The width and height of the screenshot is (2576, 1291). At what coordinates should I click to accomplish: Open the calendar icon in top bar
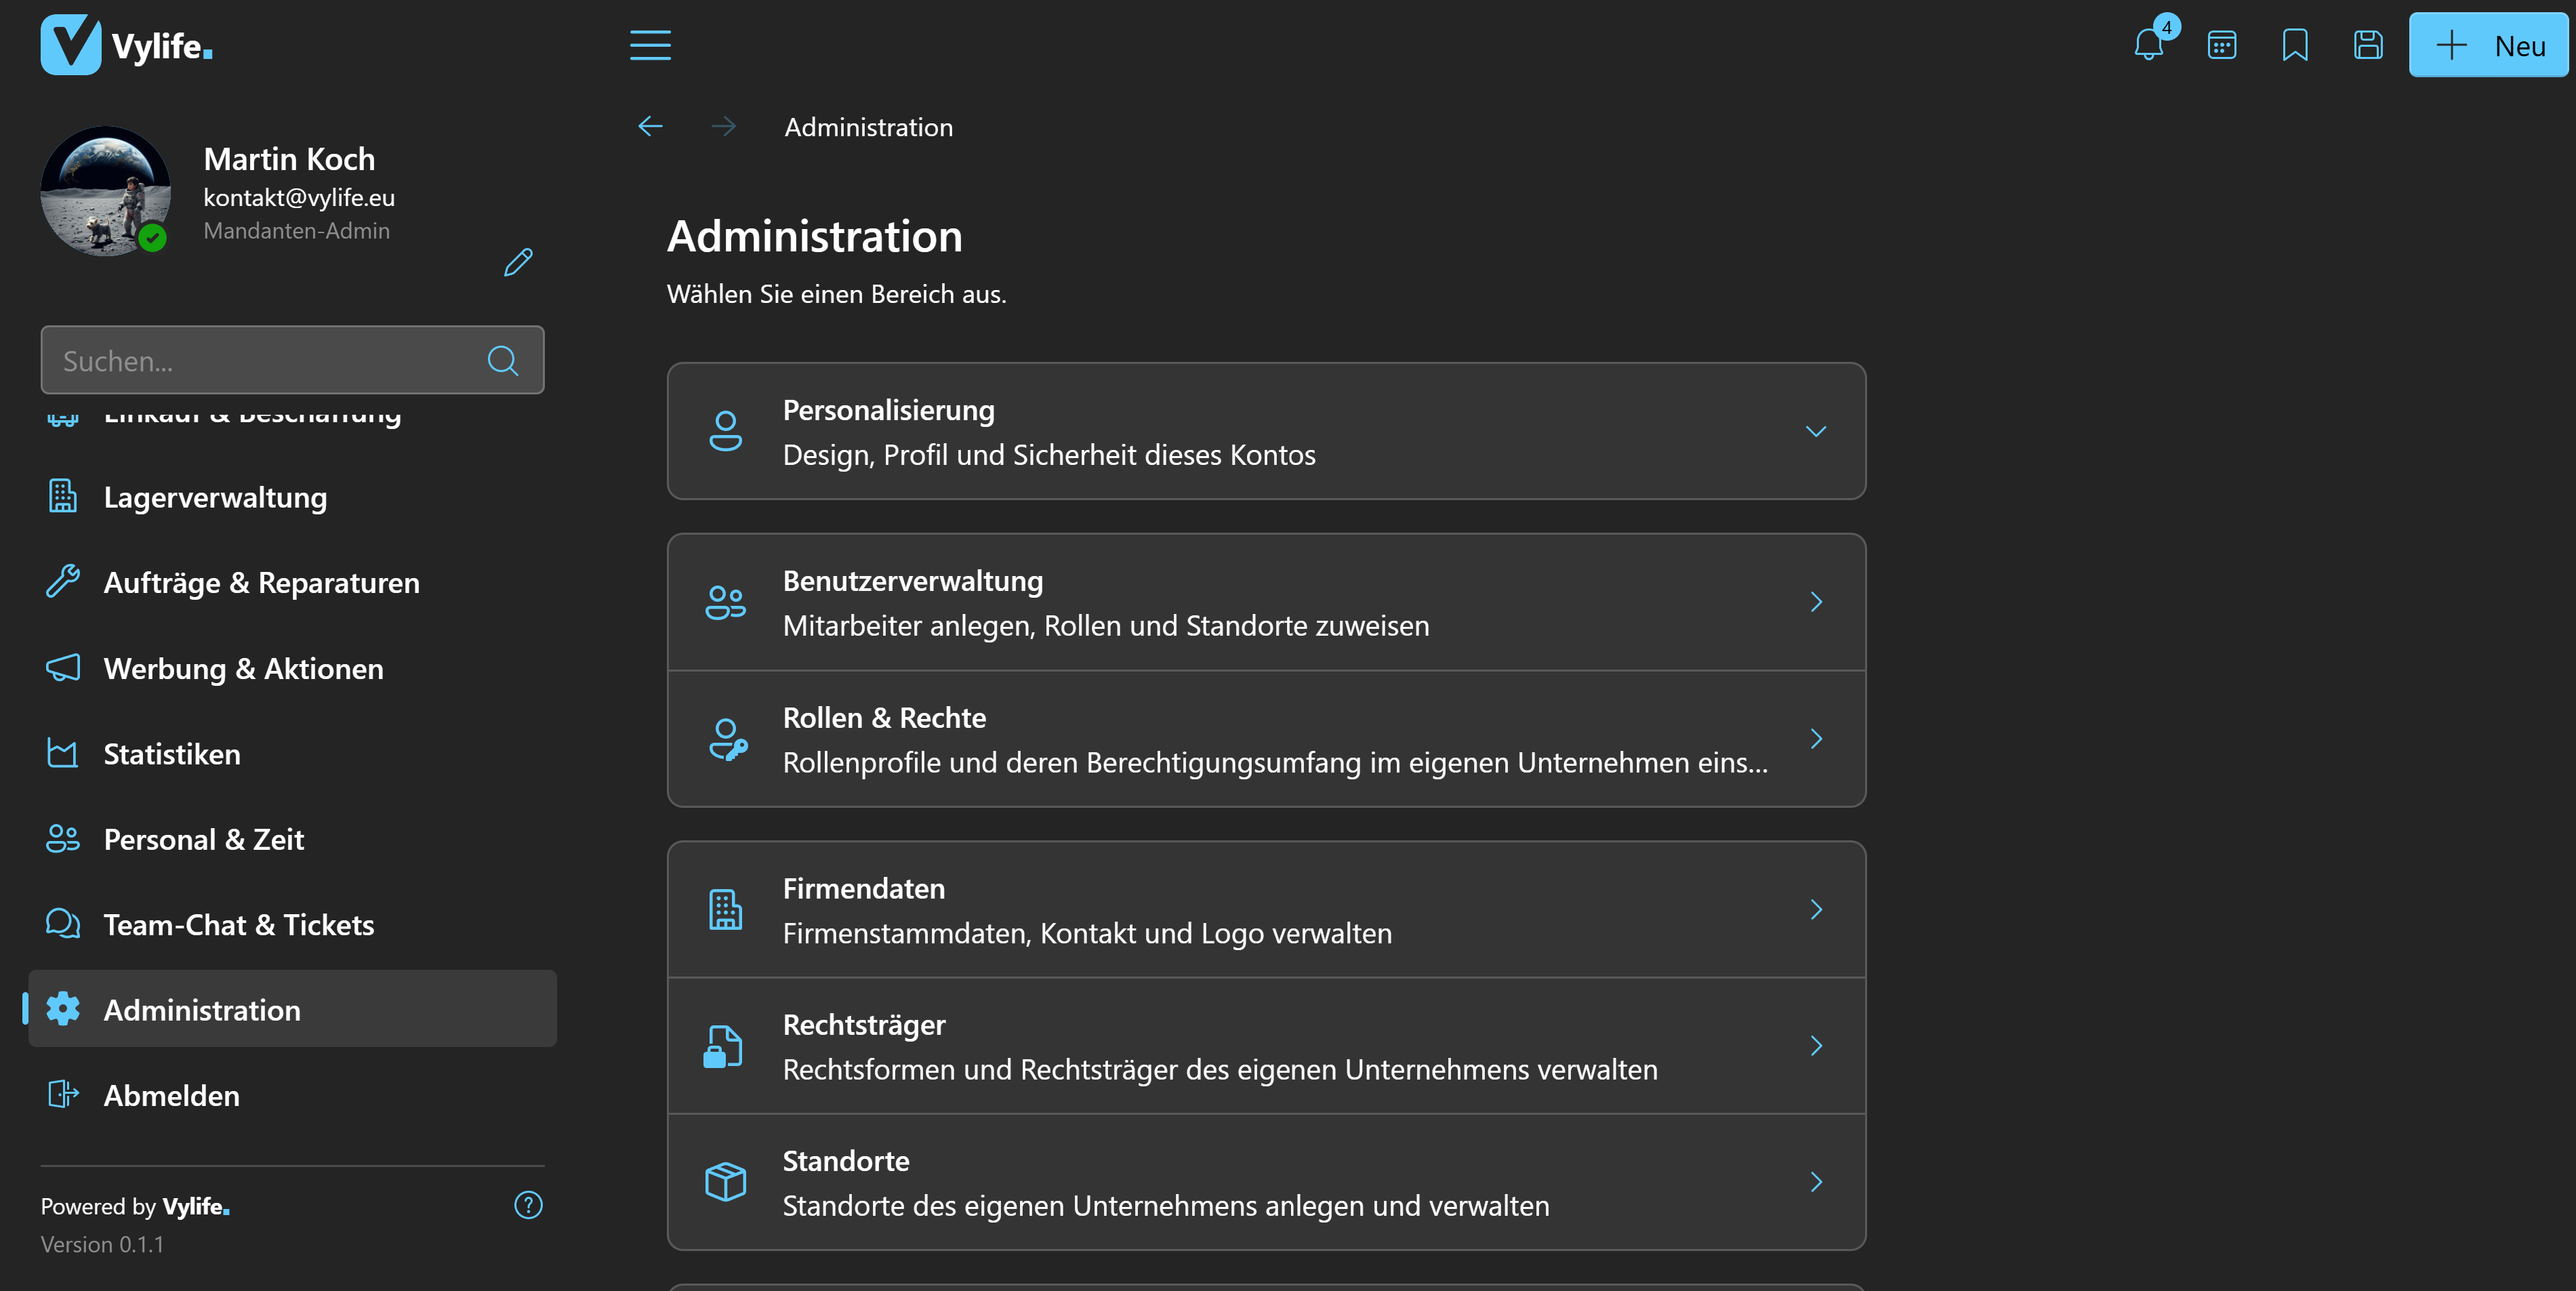click(2221, 45)
